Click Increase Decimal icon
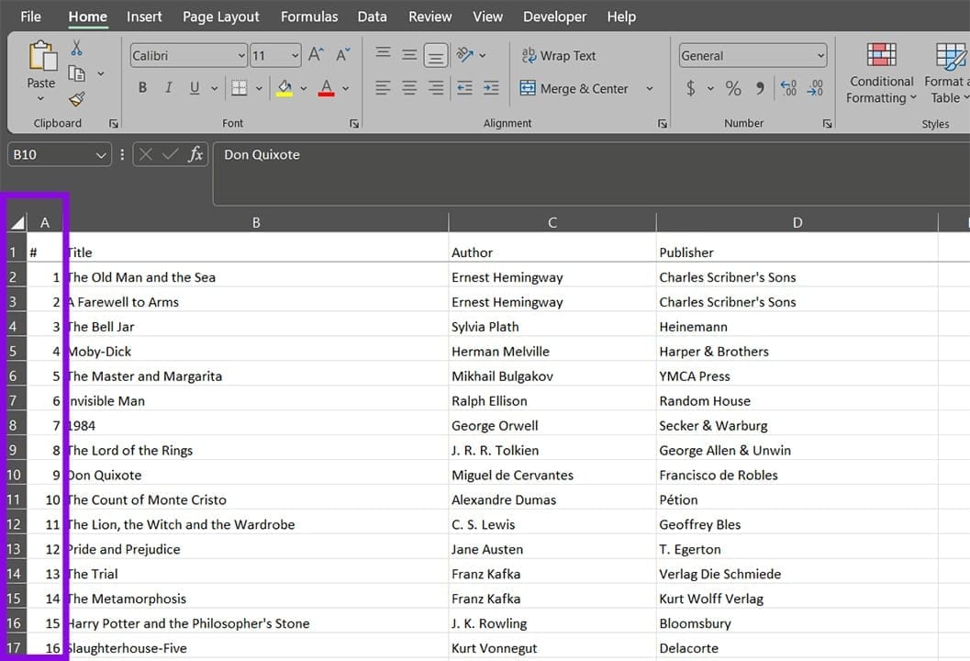The height and width of the screenshot is (661, 970). [788, 88]
